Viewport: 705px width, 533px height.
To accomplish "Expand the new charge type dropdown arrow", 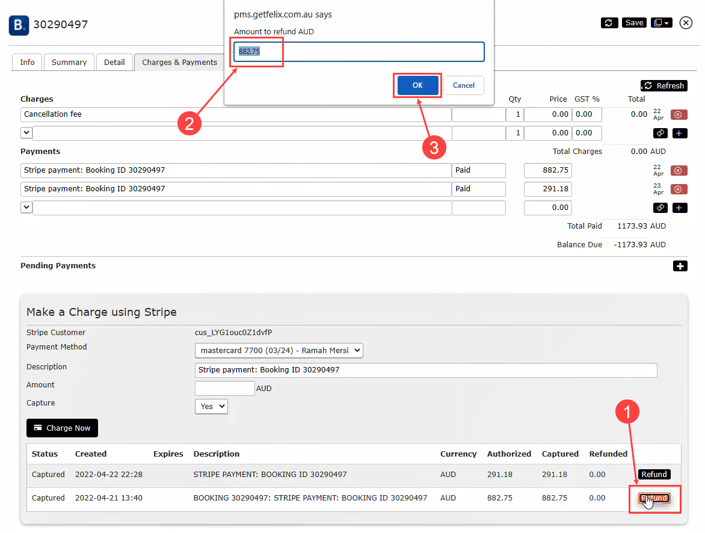I will point(26,133).
